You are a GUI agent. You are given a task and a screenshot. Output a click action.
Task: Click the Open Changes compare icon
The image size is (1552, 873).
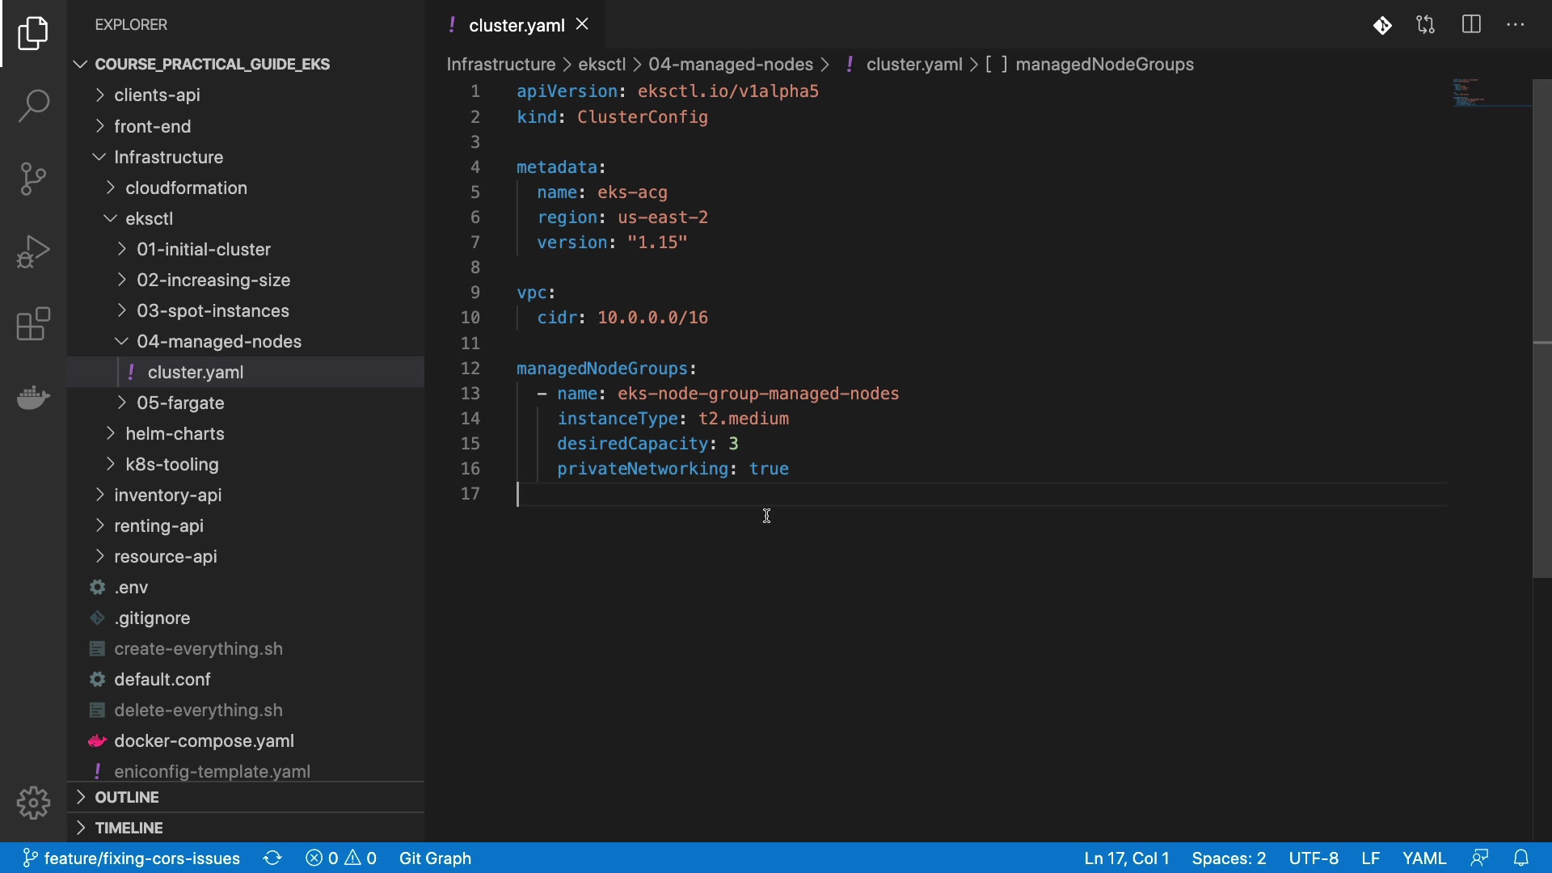click(x=1426, y=25)
